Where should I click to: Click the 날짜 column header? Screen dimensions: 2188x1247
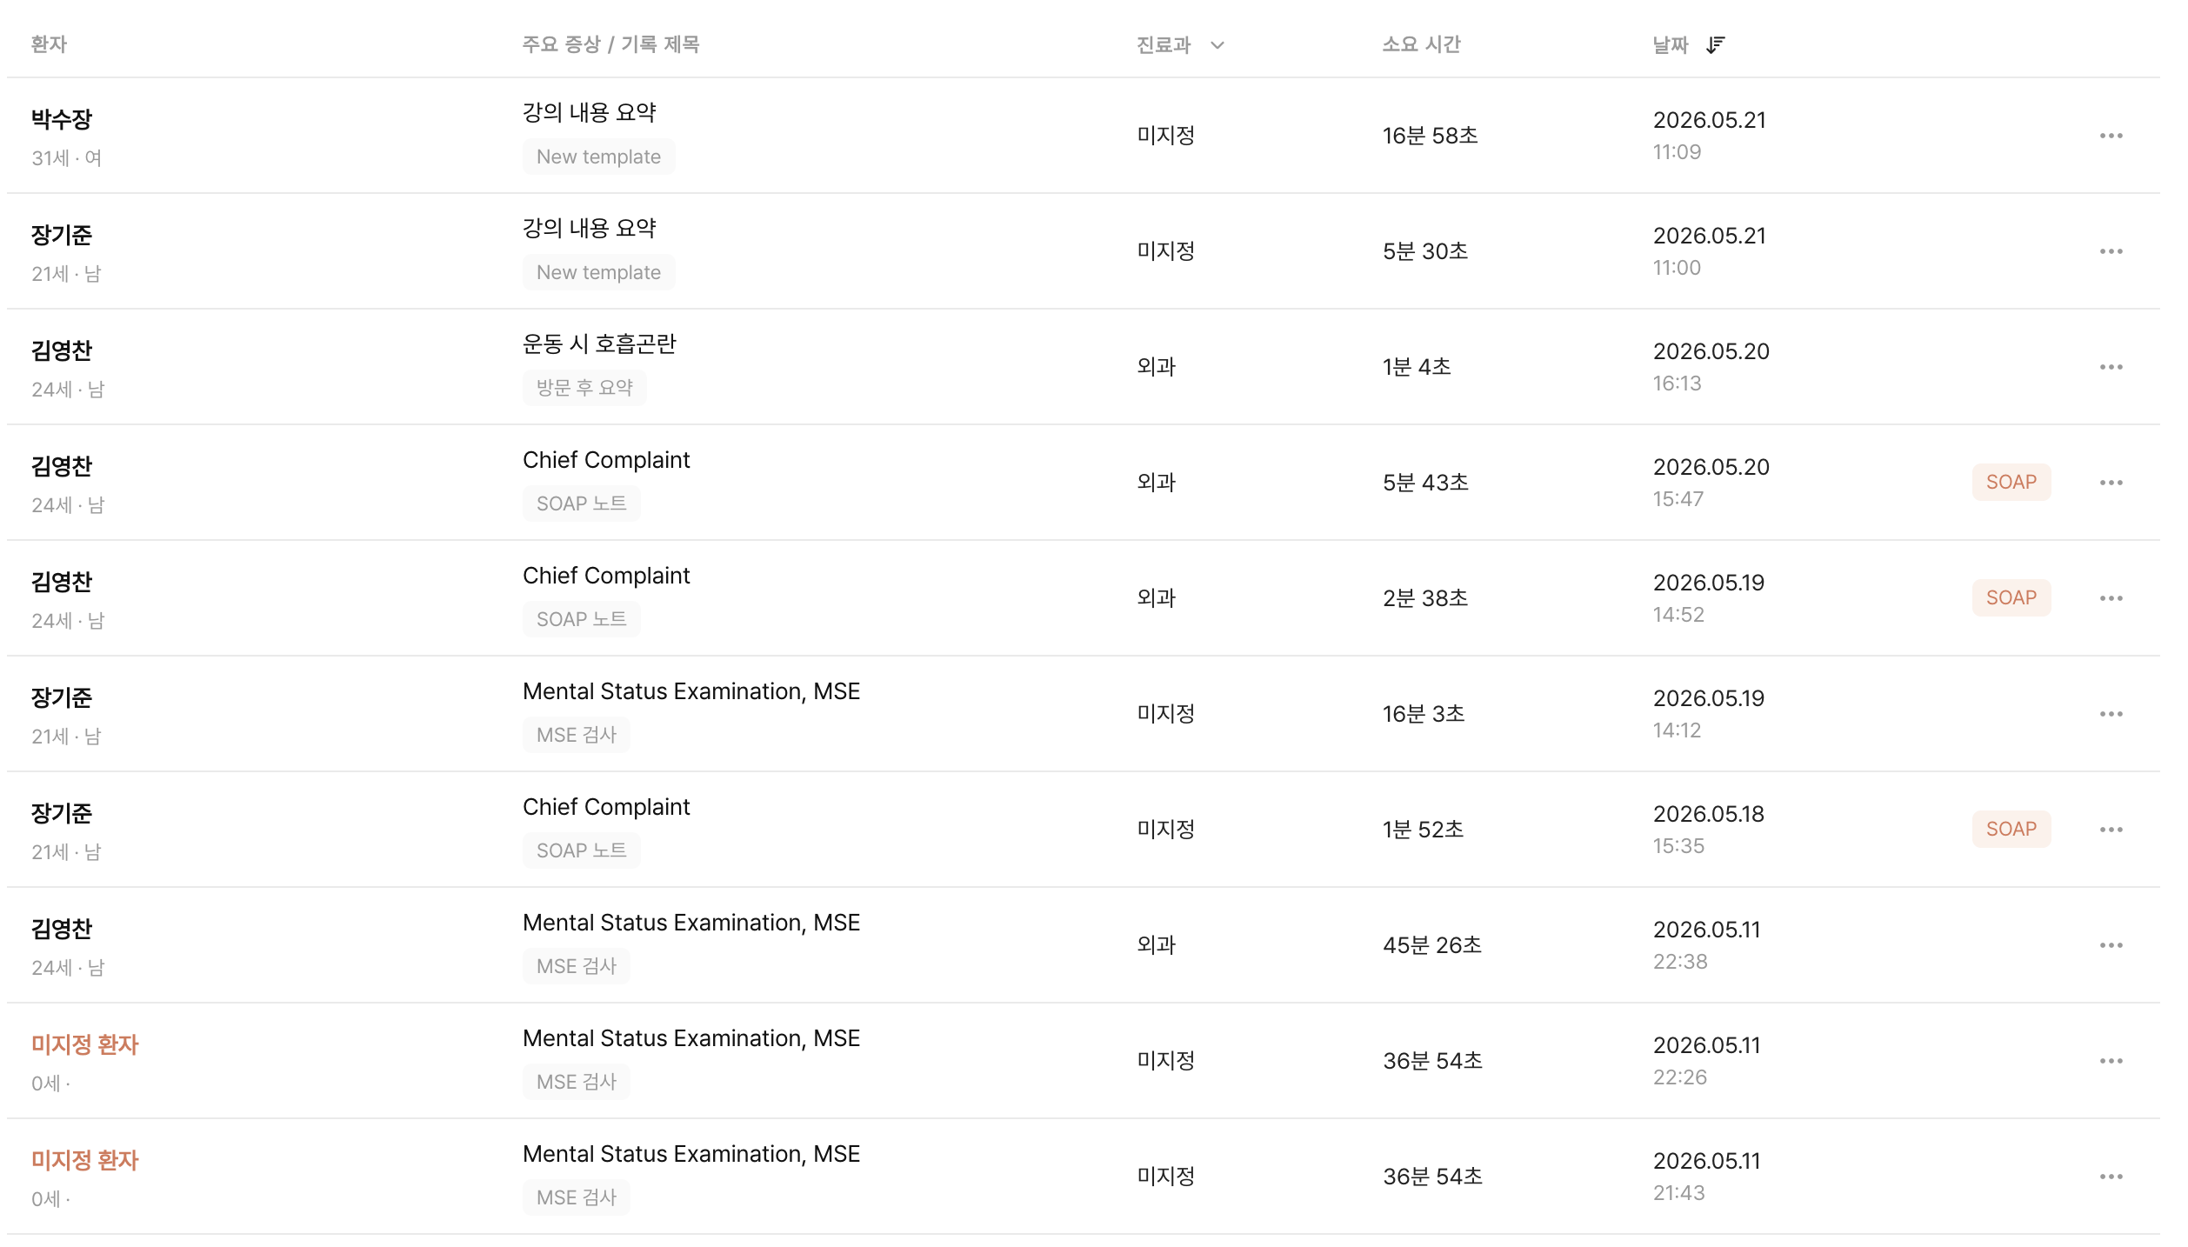pyautogui.click(x=1670, y=45)
